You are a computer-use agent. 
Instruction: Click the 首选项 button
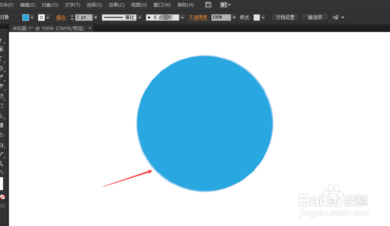click(315, 18)
